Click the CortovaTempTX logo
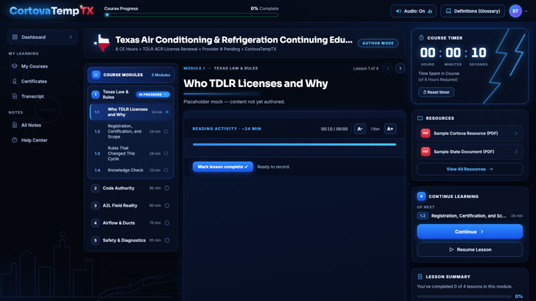This screenshot has height=301, width=536. (52, 11)
